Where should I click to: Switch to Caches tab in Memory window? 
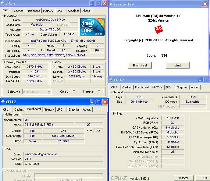127,87
